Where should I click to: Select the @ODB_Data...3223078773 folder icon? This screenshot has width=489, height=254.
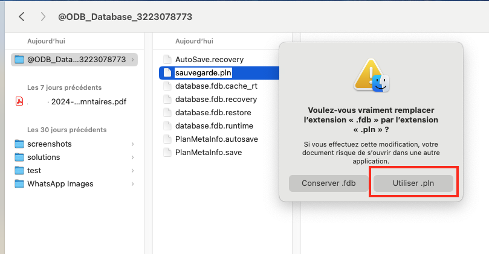click(x=19, y=60)
